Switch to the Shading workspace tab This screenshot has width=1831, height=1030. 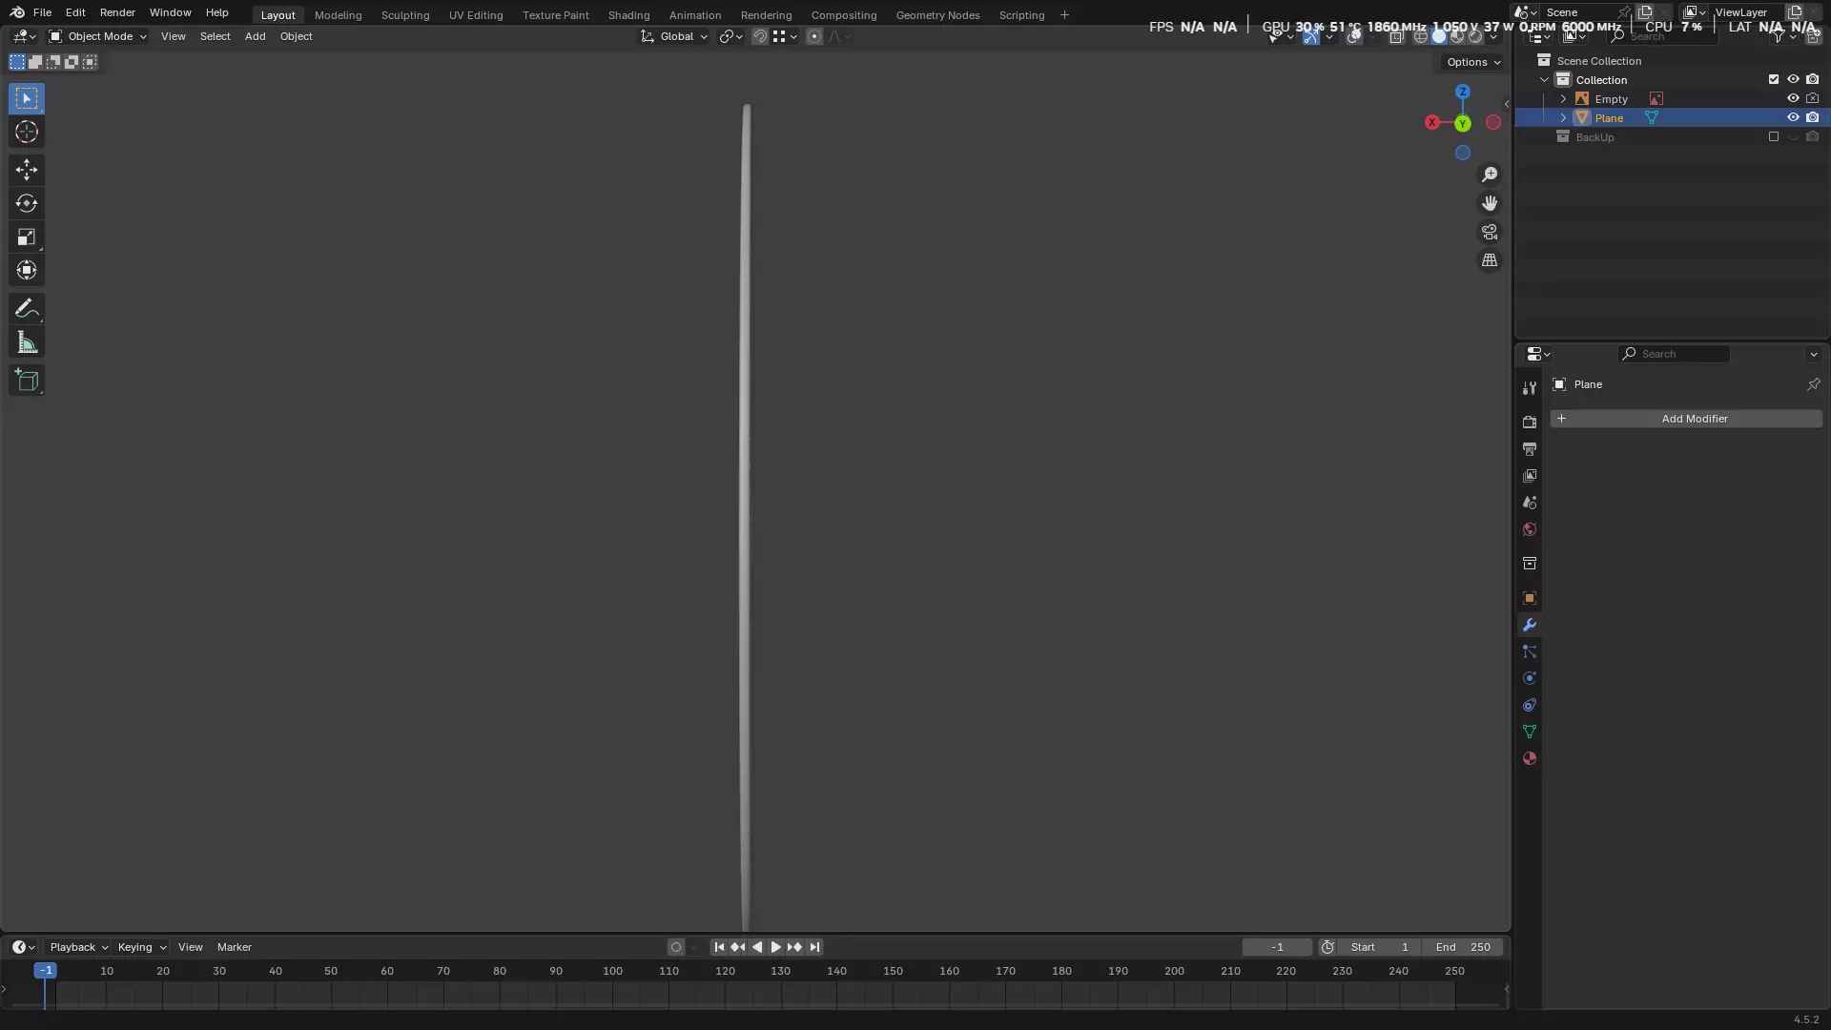[628, 15]
